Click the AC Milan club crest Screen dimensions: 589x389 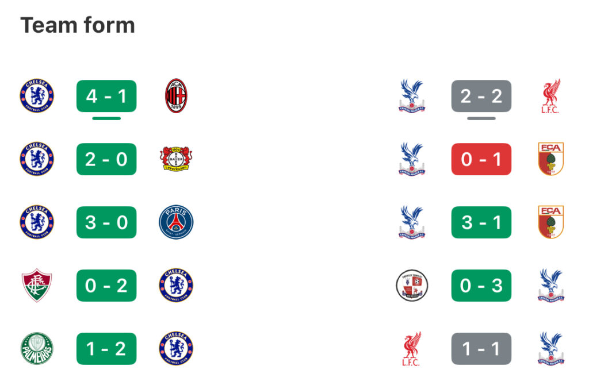(176, 95)
